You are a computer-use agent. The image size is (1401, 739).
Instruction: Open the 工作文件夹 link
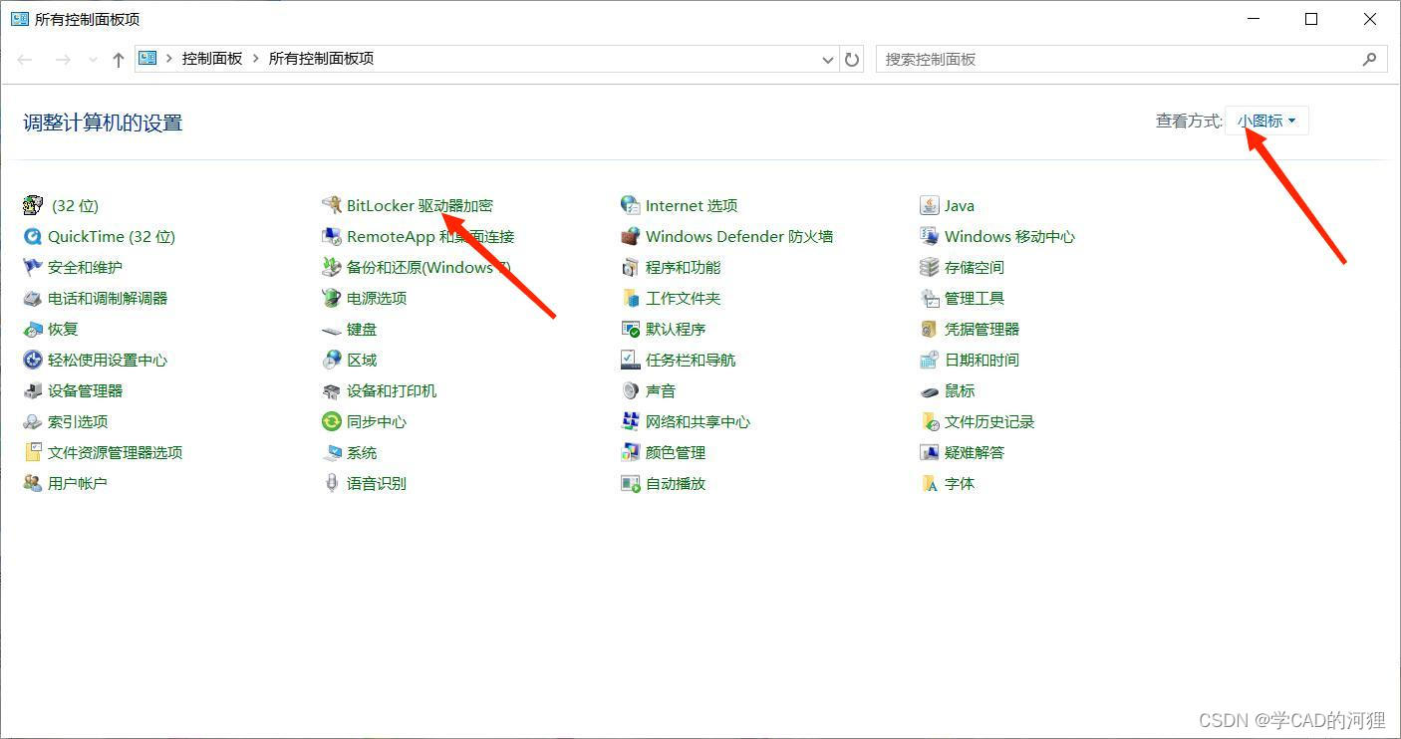click(x=683, y=298)
